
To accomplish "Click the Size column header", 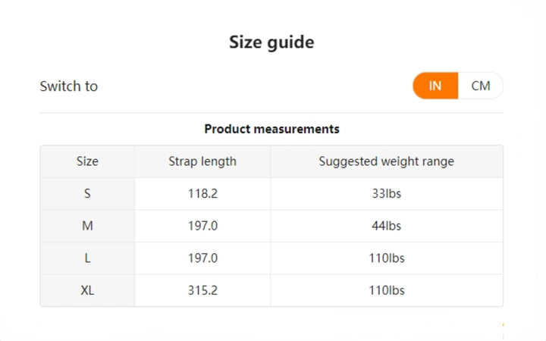I will [87, 161].
